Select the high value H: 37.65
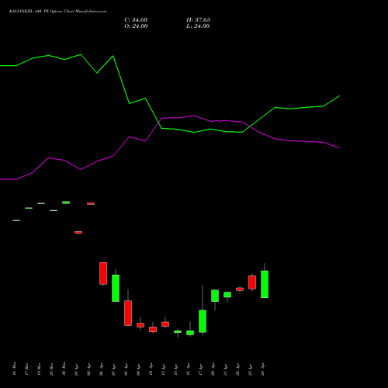 [x=198, y=20]
